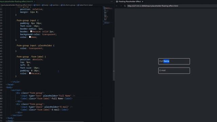Viewport: 217px width, 122px height.
Task: Click the 'position: absolute' line
Action: 32,60
